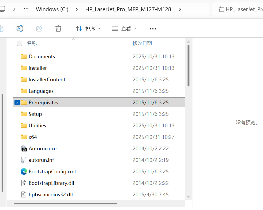Viewport: 263px width, 210px height.
Task: Click the 2014/10/2 2:19 date cell
Action: [x=151, y=160]
